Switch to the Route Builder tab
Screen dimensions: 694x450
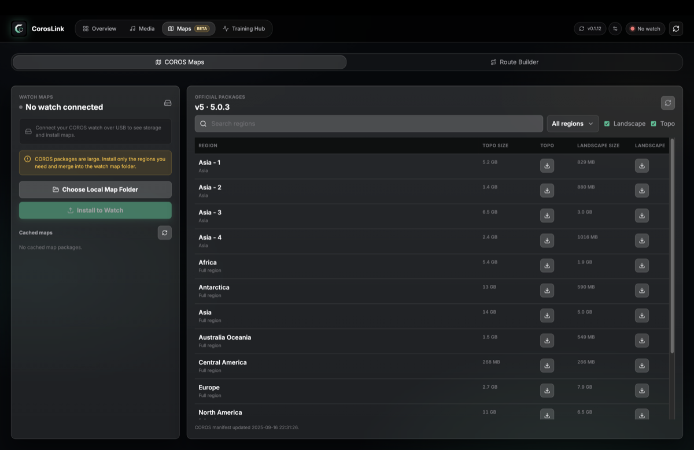click(514, 62)
